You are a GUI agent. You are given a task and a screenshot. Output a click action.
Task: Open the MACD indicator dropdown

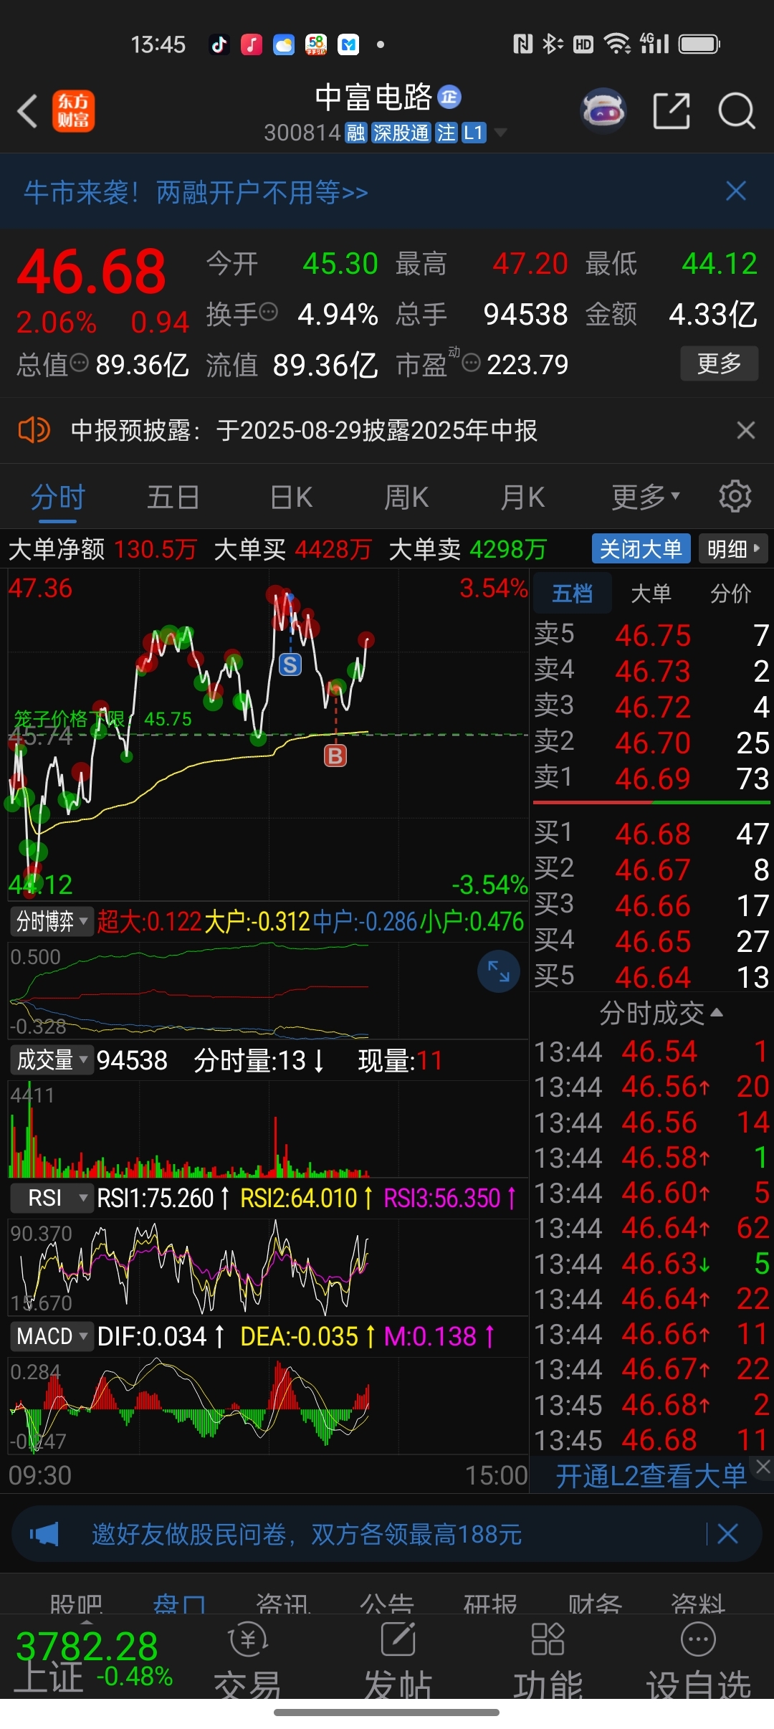tap(52, 1336)
